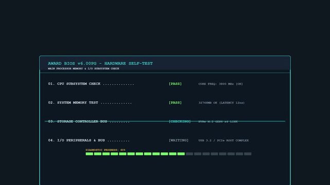The image size is (330, 185).
Task: Click [PASS] status of CPU subsystem check
Action: pos(175,84)
